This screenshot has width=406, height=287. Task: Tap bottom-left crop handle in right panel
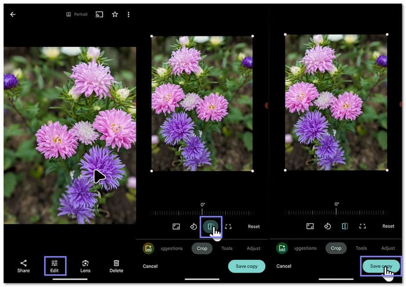point(285,170)
